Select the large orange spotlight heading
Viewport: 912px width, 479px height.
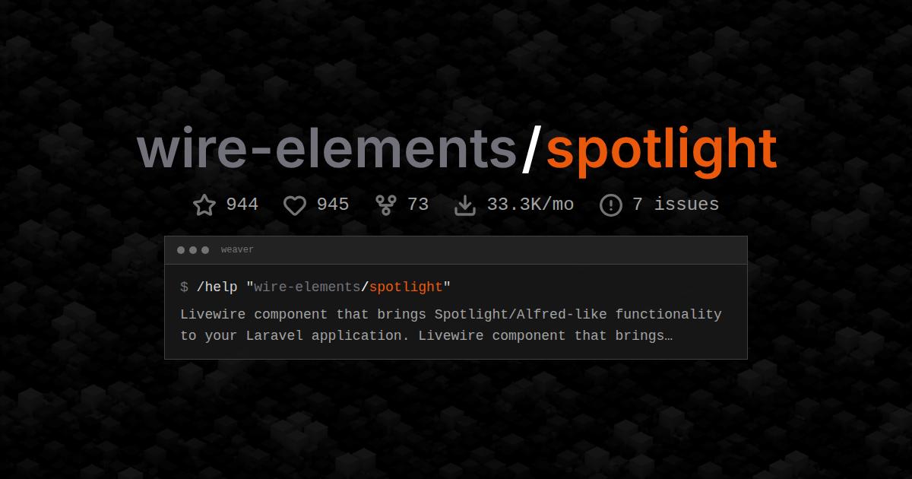pos(661,149)
